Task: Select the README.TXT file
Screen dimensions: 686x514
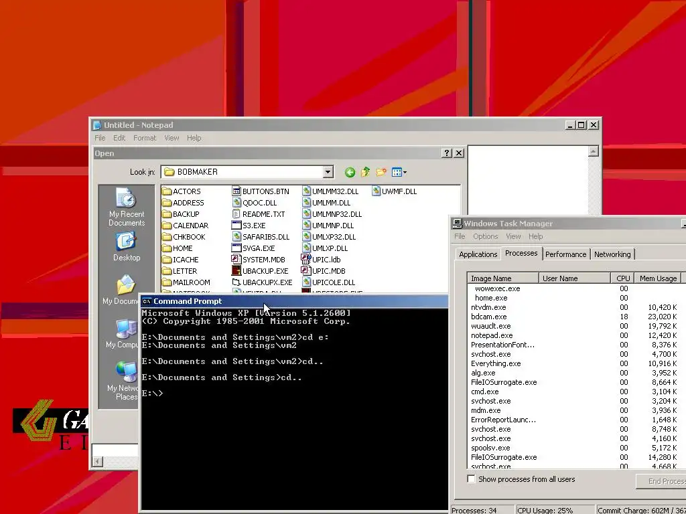Action: 259,214
